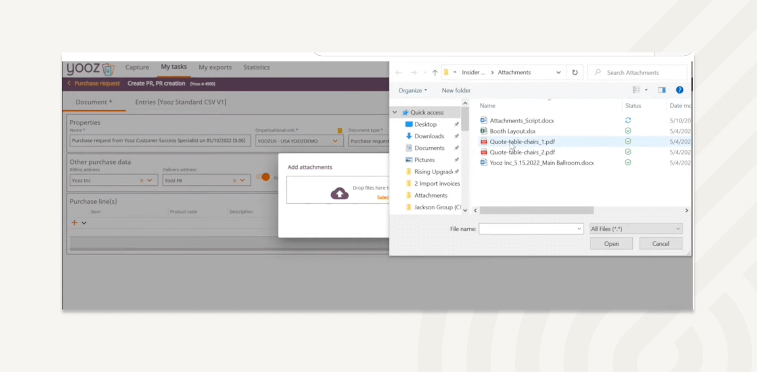Open Downloads in navigation pane
This screenshot has width=757, height=372.
429,136
